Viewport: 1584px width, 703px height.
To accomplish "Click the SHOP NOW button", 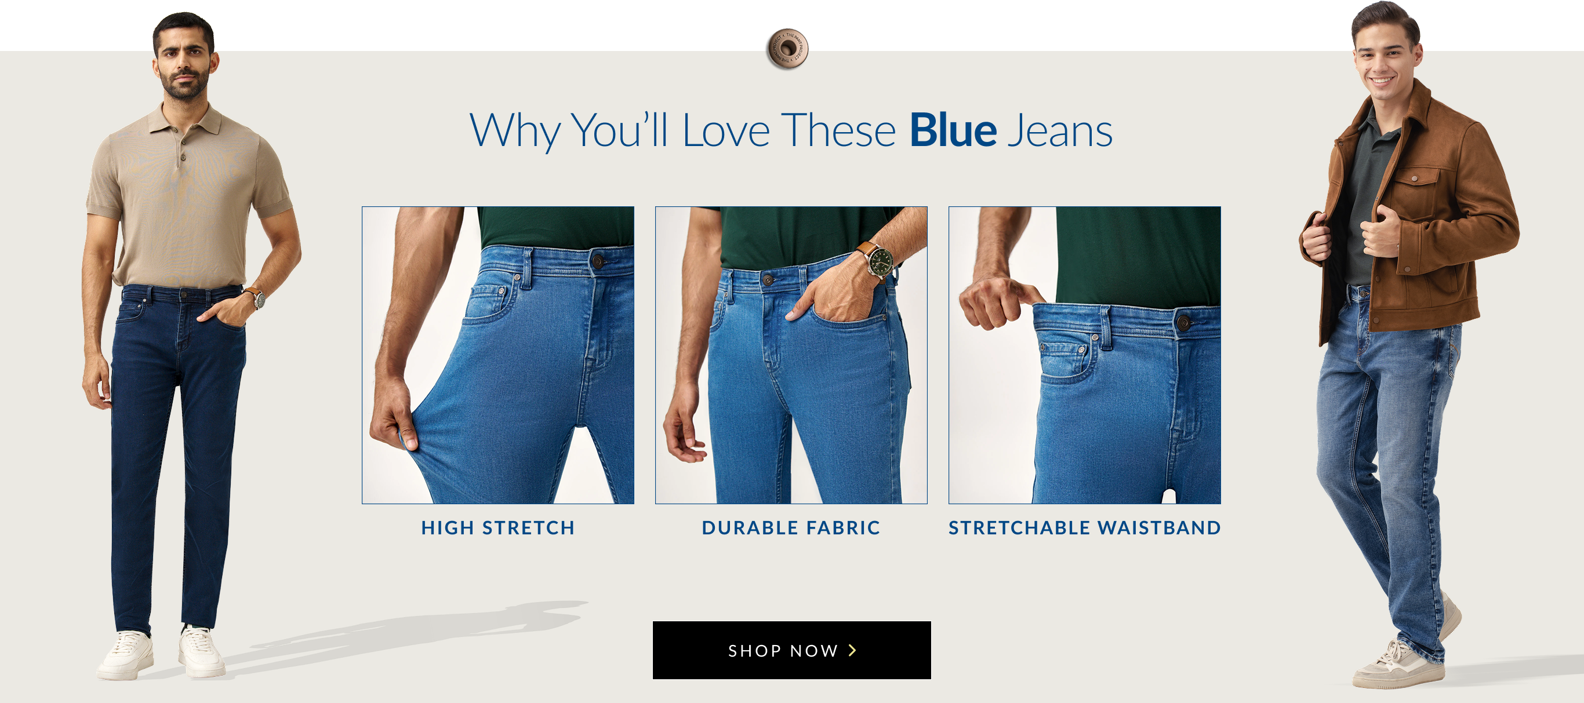I will (791, 650).
